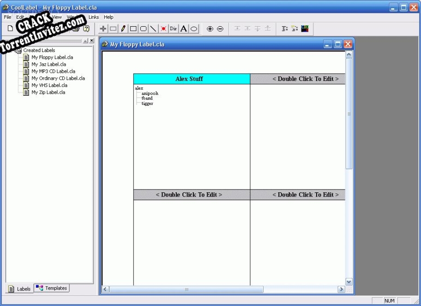421x306 pixels.
Task: Activate the Zoom In magnifier
Action: pos(210,29)
